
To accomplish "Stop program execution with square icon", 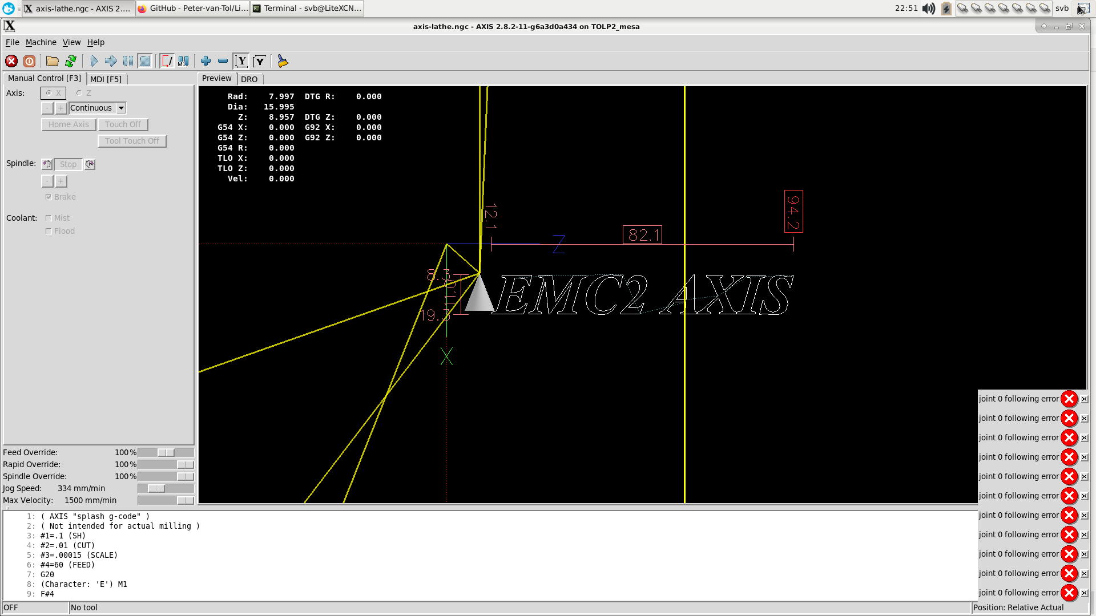I will pyautogui.click(x=146, y=61).
